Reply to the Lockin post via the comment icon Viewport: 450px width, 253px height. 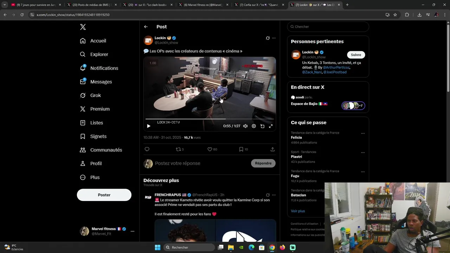tap(147, 149)
